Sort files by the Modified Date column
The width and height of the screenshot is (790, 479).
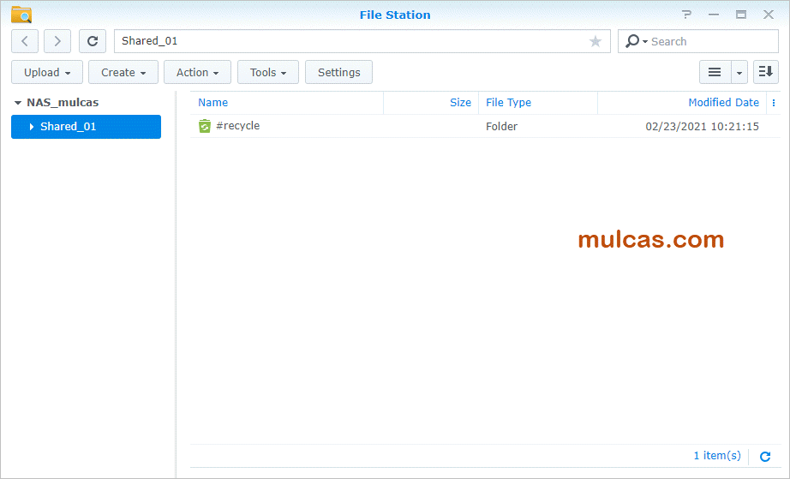[723, 103]
